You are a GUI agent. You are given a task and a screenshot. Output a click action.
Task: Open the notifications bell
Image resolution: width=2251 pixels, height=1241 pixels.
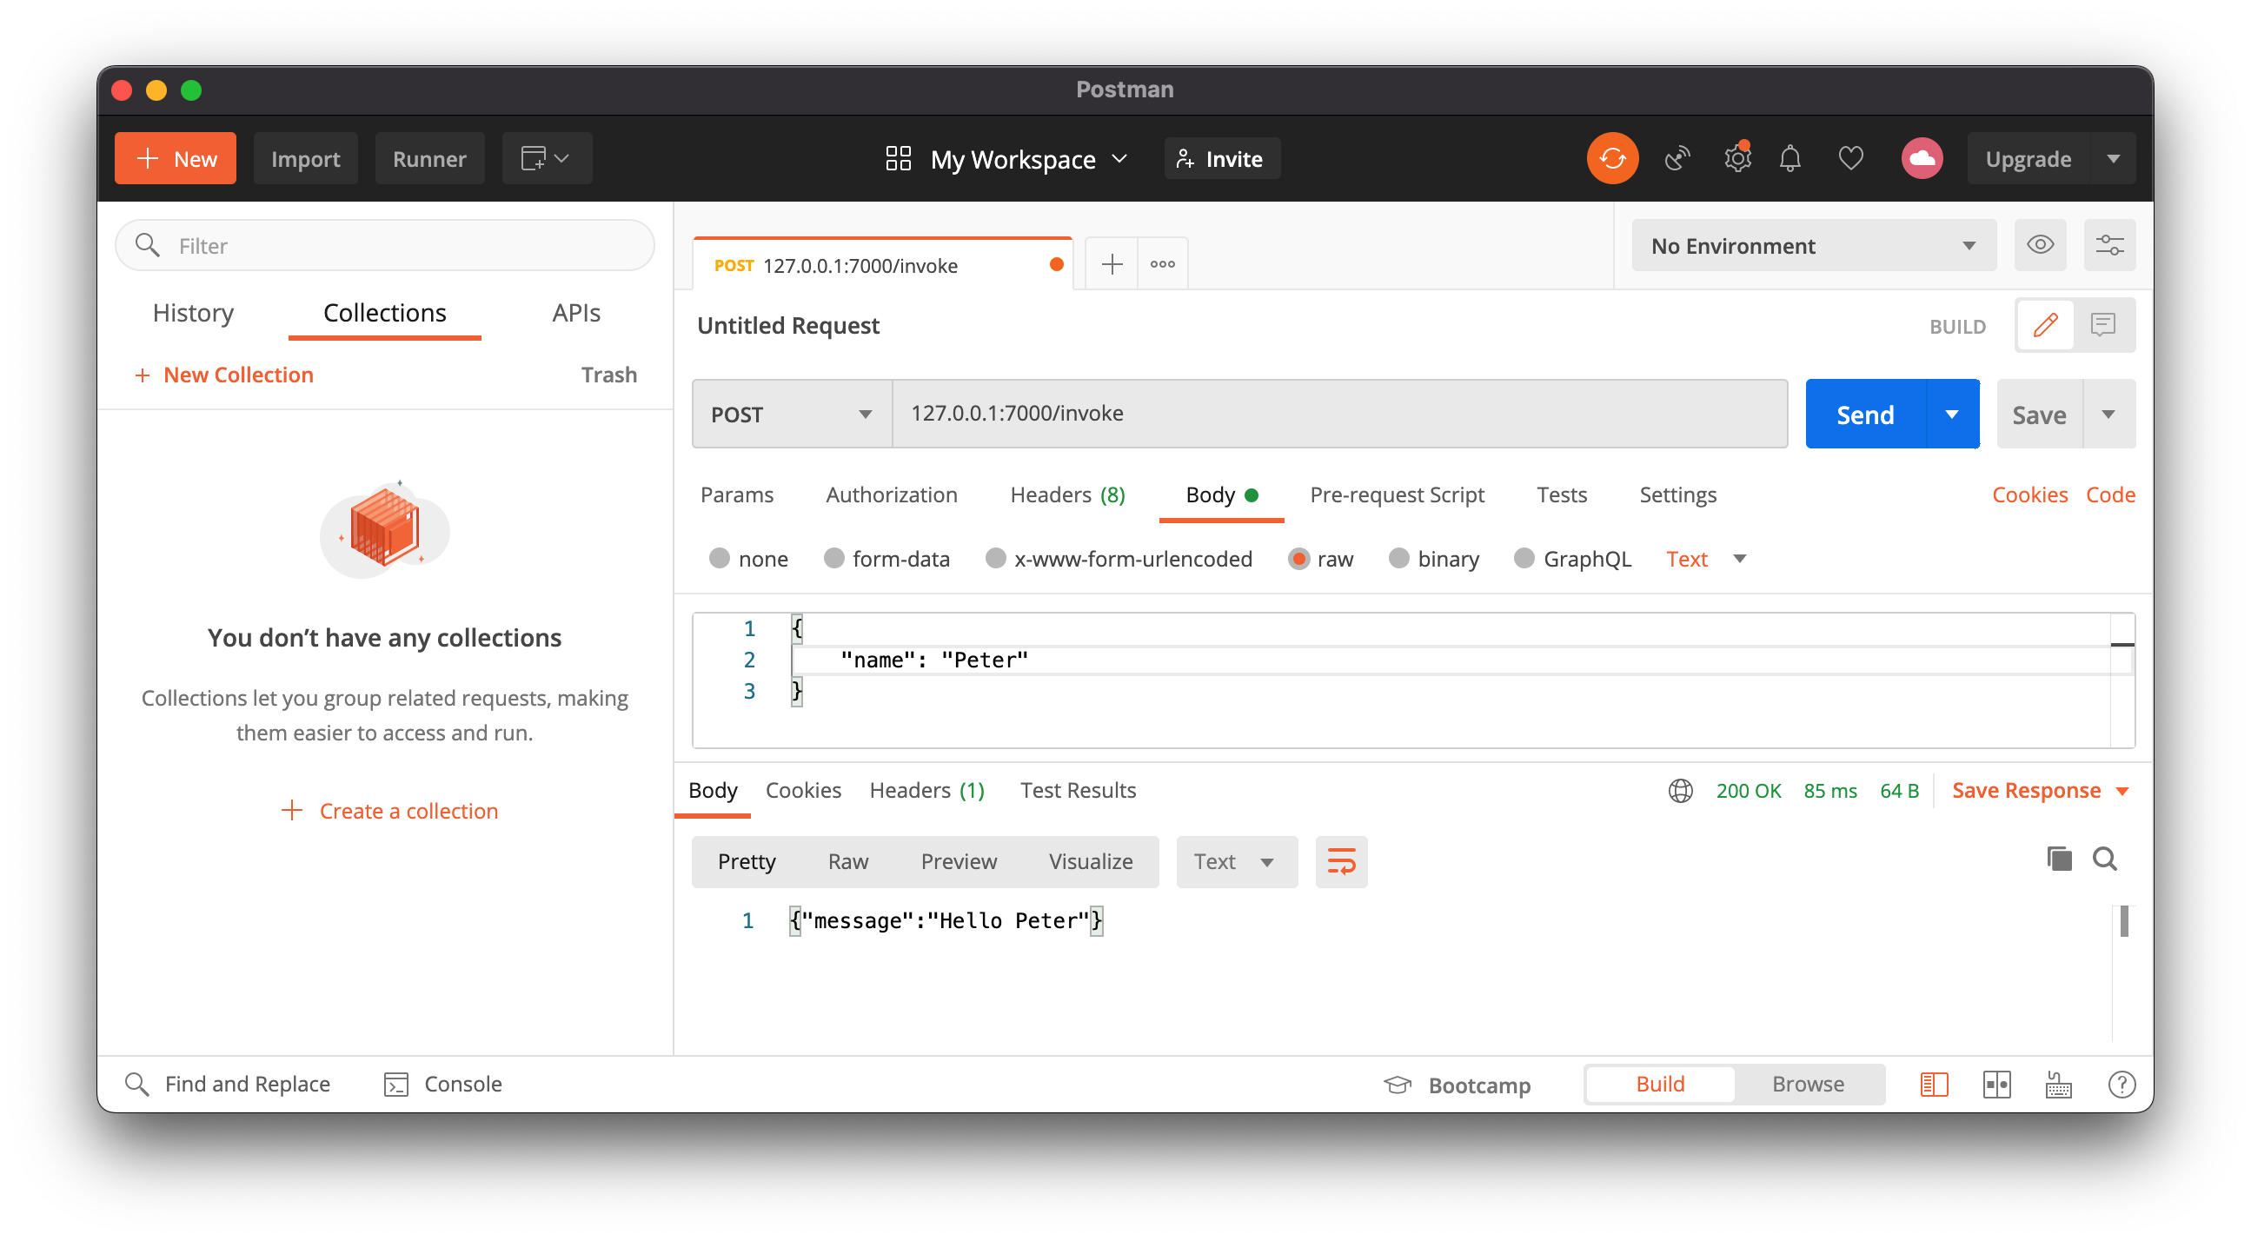click(1790, 158)
